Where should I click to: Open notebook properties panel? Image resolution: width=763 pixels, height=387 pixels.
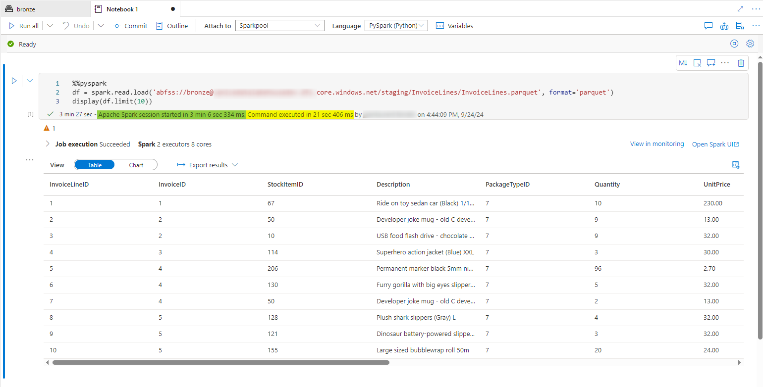[740, 26]
